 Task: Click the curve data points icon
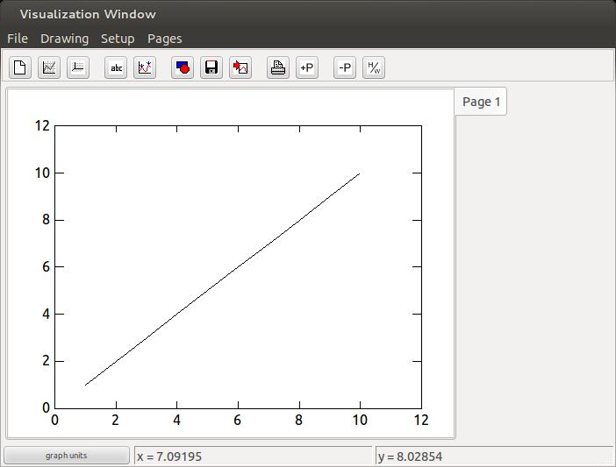(145, 67)
